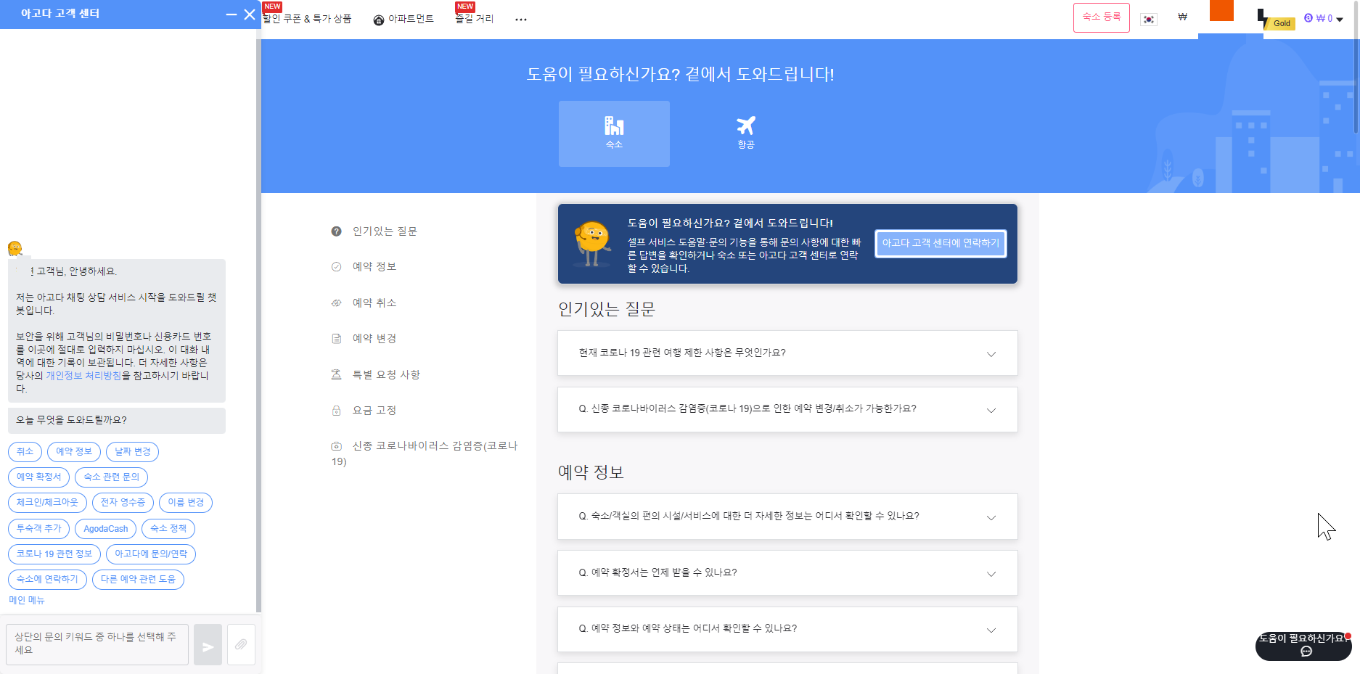This screenshot has width=1360, height=674.
Task: Click the send message arrow icon
Action: click(208, 645)
